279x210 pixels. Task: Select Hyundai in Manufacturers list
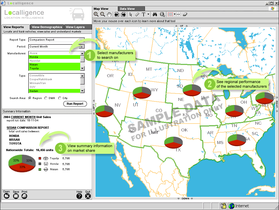[x=54, y=61]
